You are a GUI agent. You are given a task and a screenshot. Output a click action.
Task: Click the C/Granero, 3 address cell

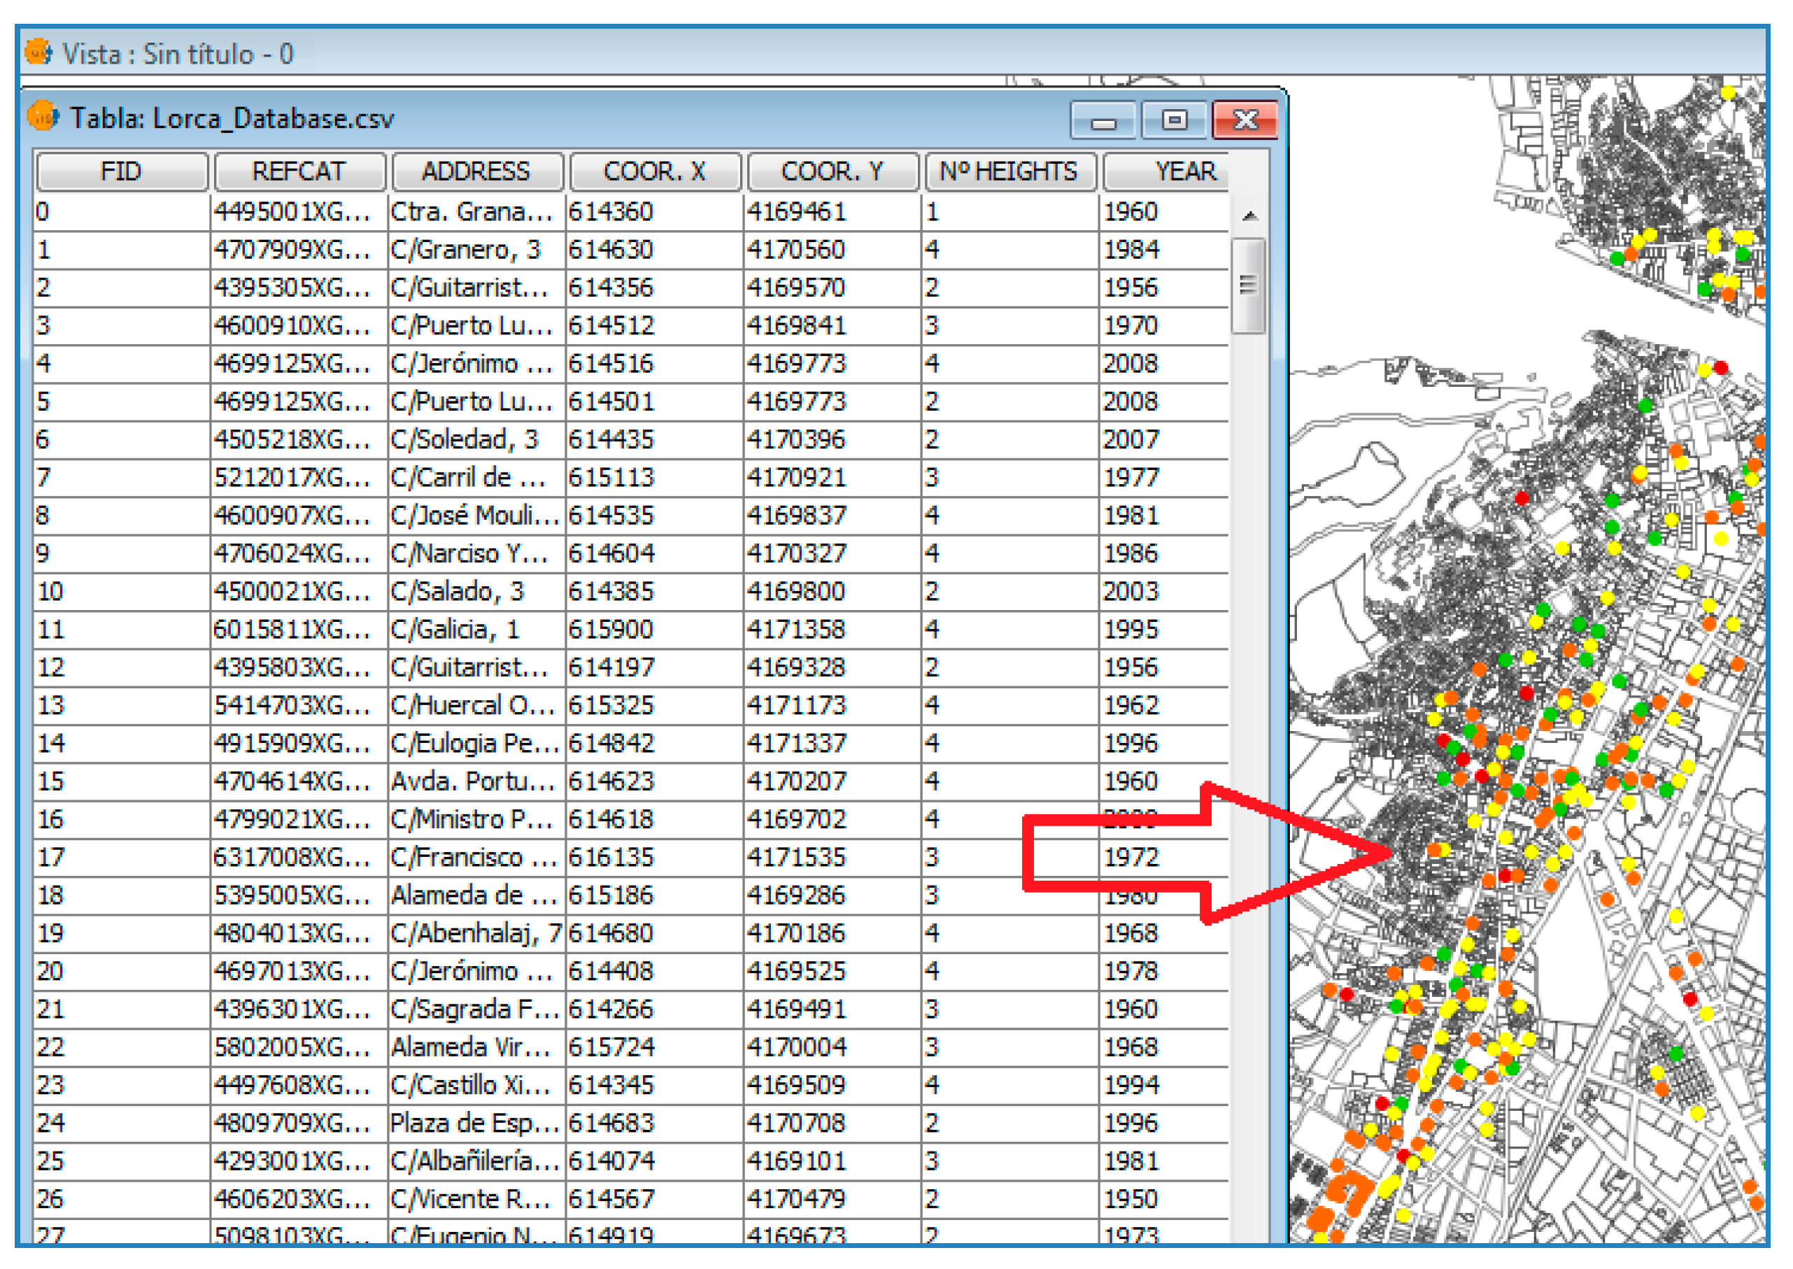(x=467, y=250)
